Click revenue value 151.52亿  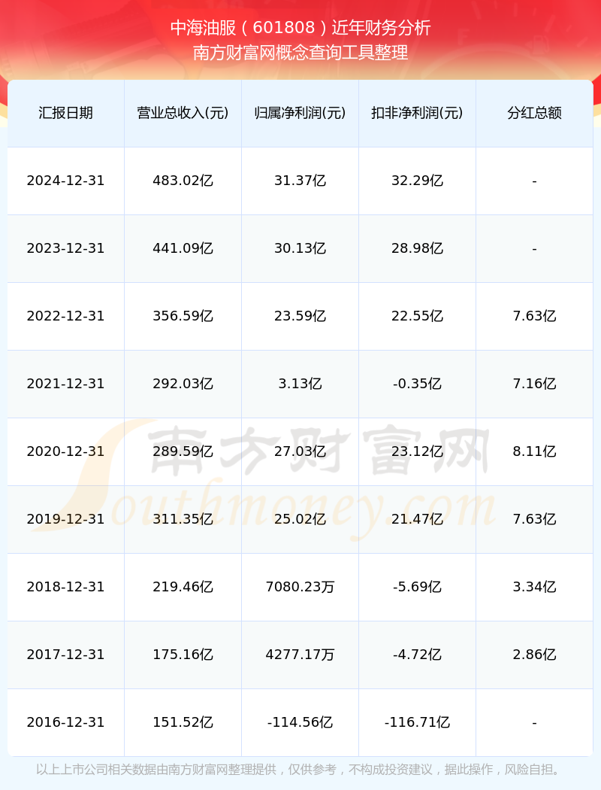tap(183, 722)
